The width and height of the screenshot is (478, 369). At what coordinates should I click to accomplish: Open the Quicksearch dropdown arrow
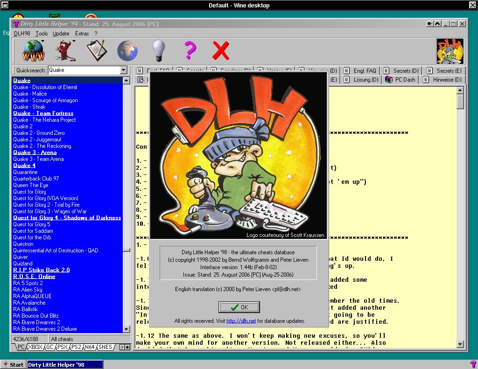(124, 70)
